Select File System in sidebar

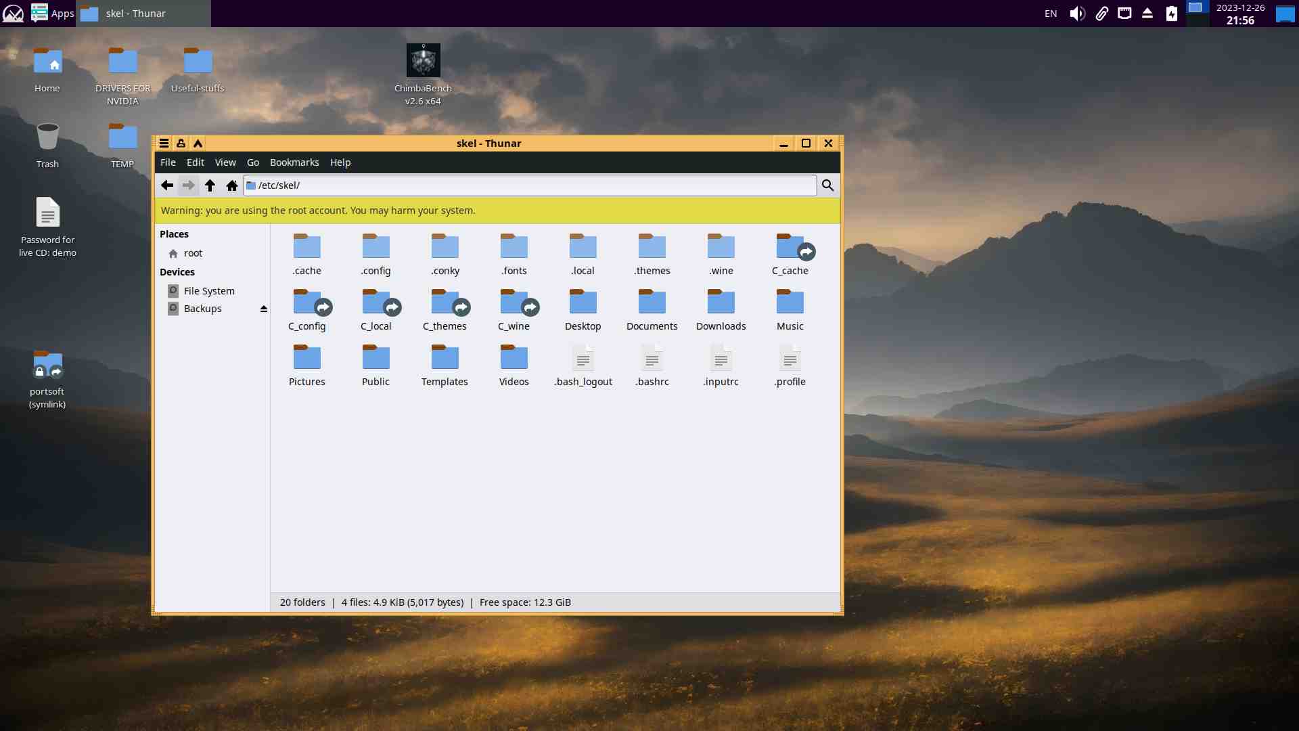pyautogui.click(x=209, y=291)
